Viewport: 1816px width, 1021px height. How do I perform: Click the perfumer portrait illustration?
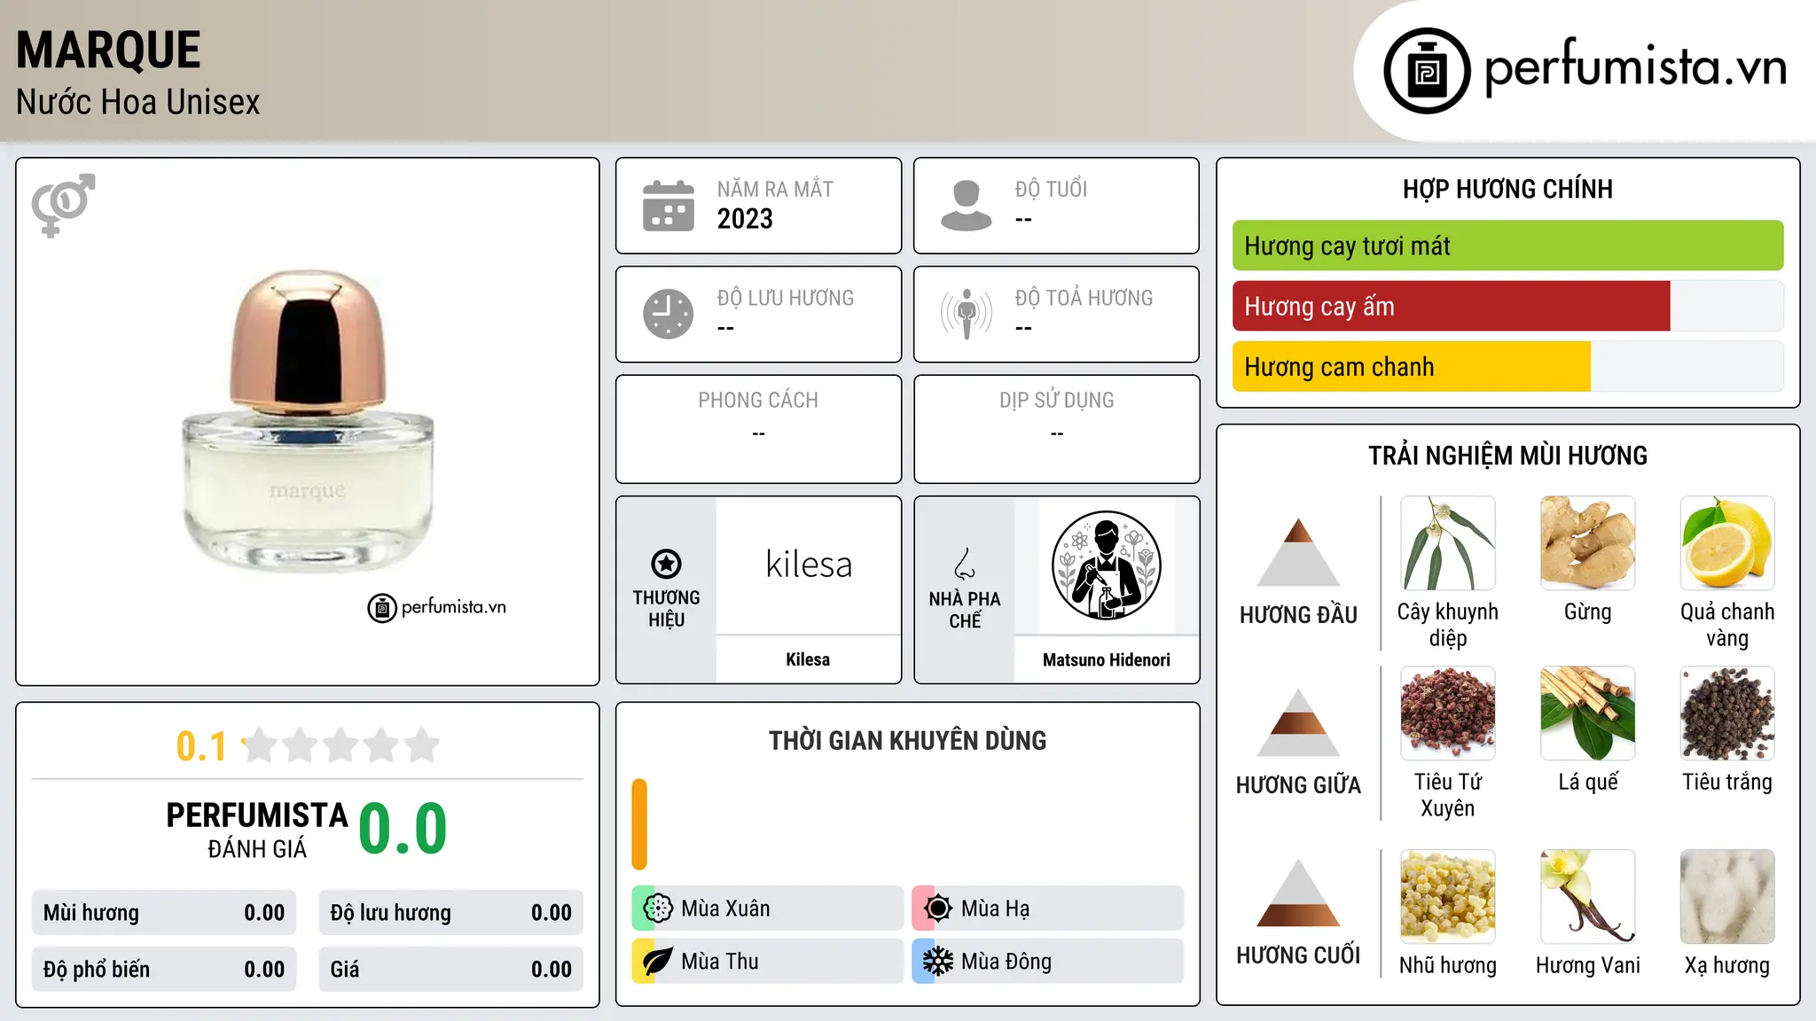pyautogui.click(x=1106, y=565)
